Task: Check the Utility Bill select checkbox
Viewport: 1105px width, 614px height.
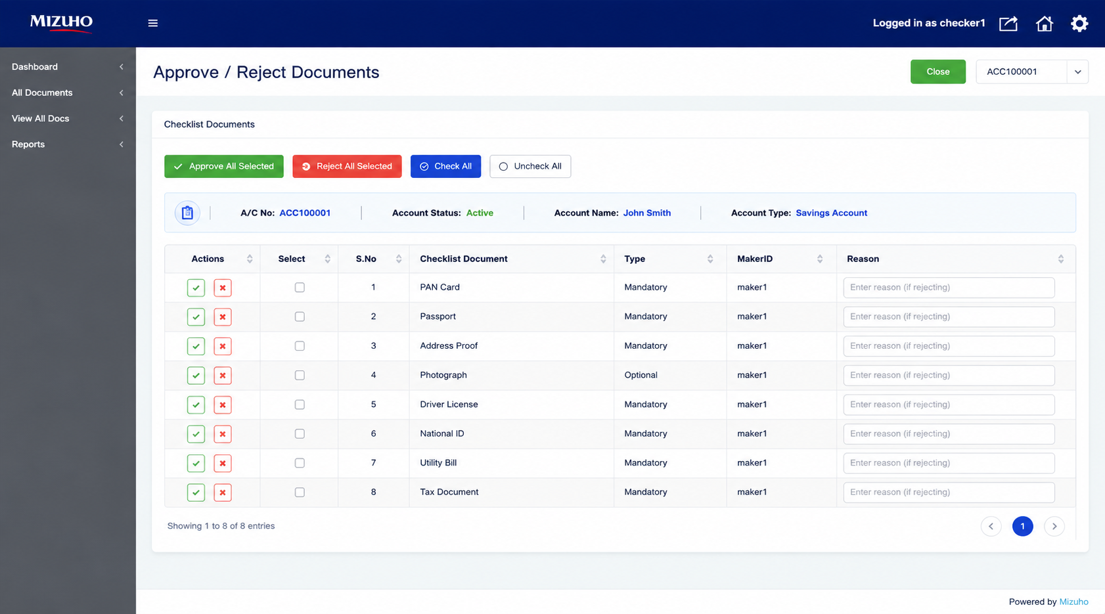Action: pyautogui.click(x=300, y=463)
